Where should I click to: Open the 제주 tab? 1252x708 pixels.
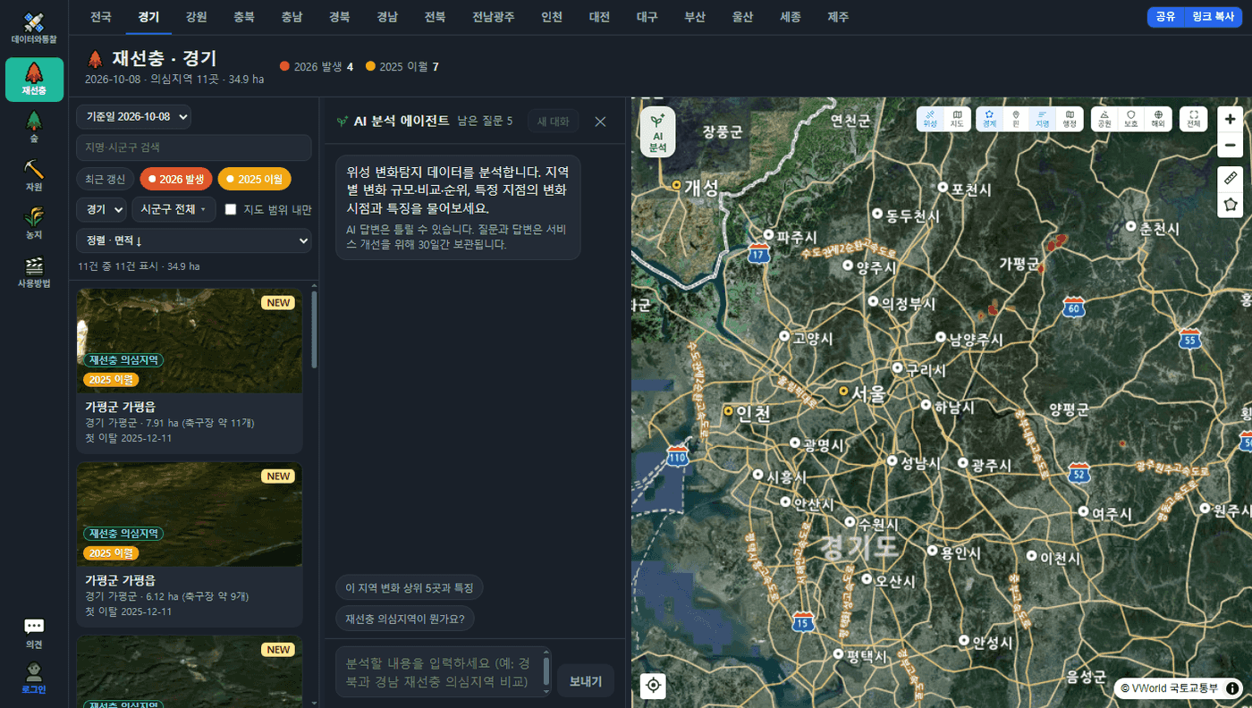(838, 17)
